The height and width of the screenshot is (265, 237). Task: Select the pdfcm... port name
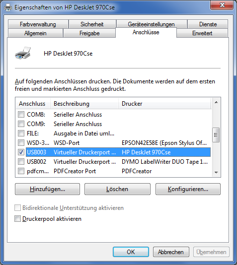pos(38,171)
